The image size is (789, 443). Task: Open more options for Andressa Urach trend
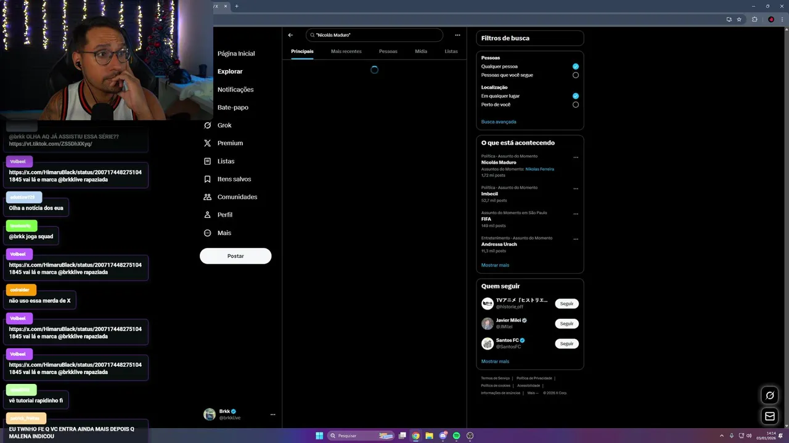(x=576, y=239)
